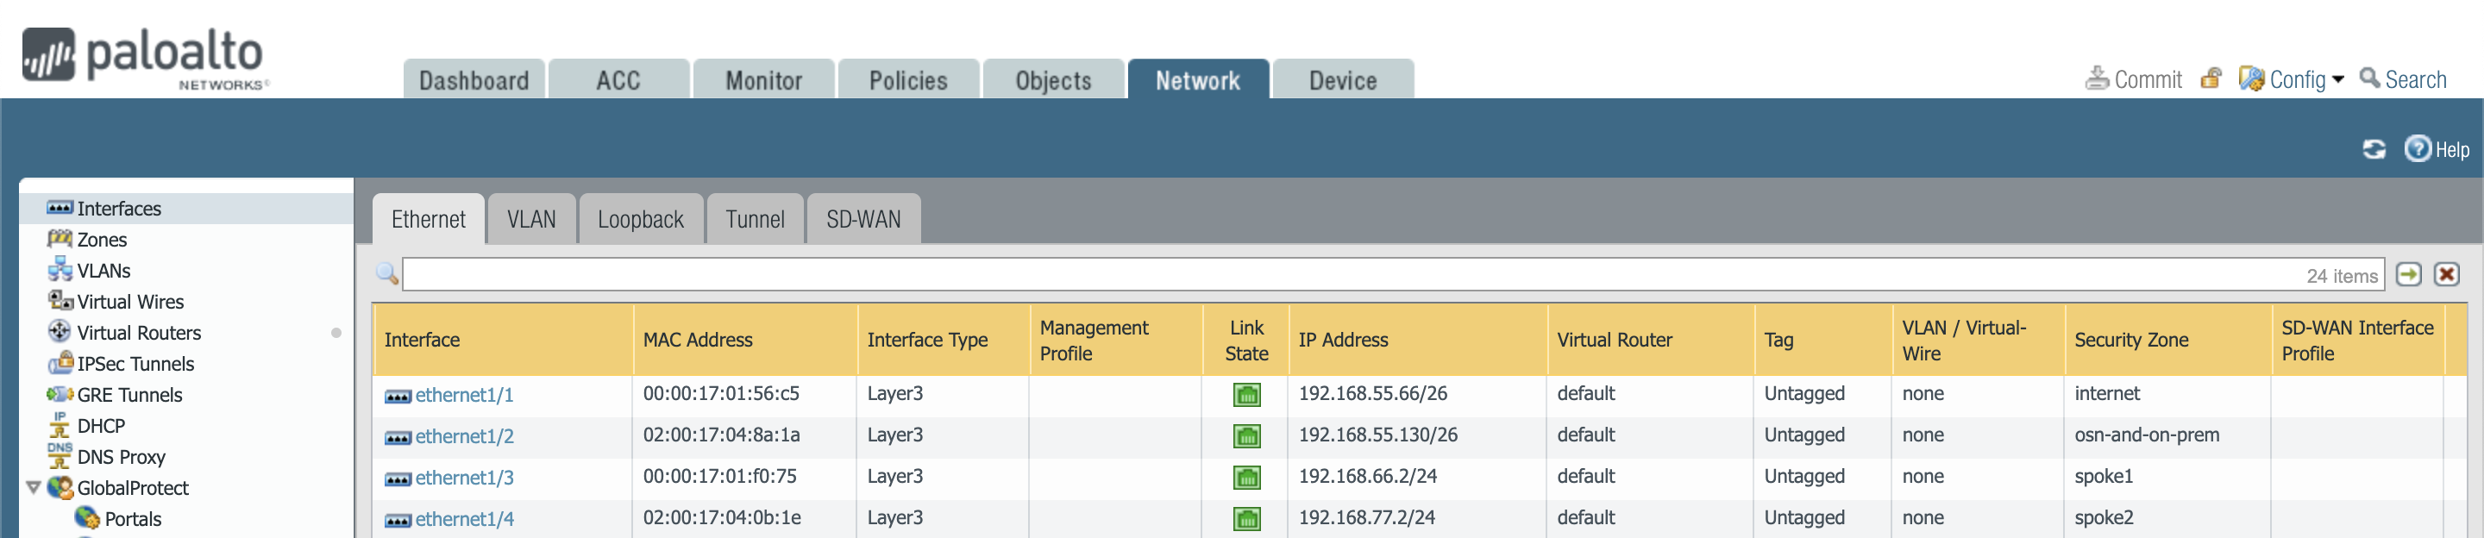The height and width of the screenshot is (538, 2484).
Task: Click the filter search magnifier icon
Action: (x=386, y=275)
